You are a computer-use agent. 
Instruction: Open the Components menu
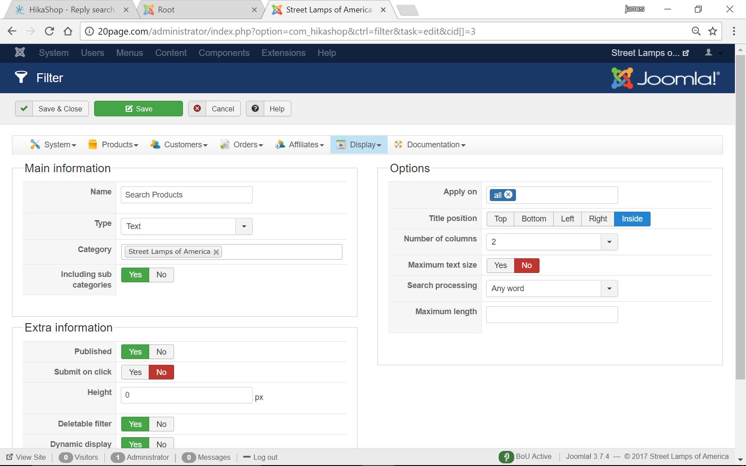click(x=224, y=53)
